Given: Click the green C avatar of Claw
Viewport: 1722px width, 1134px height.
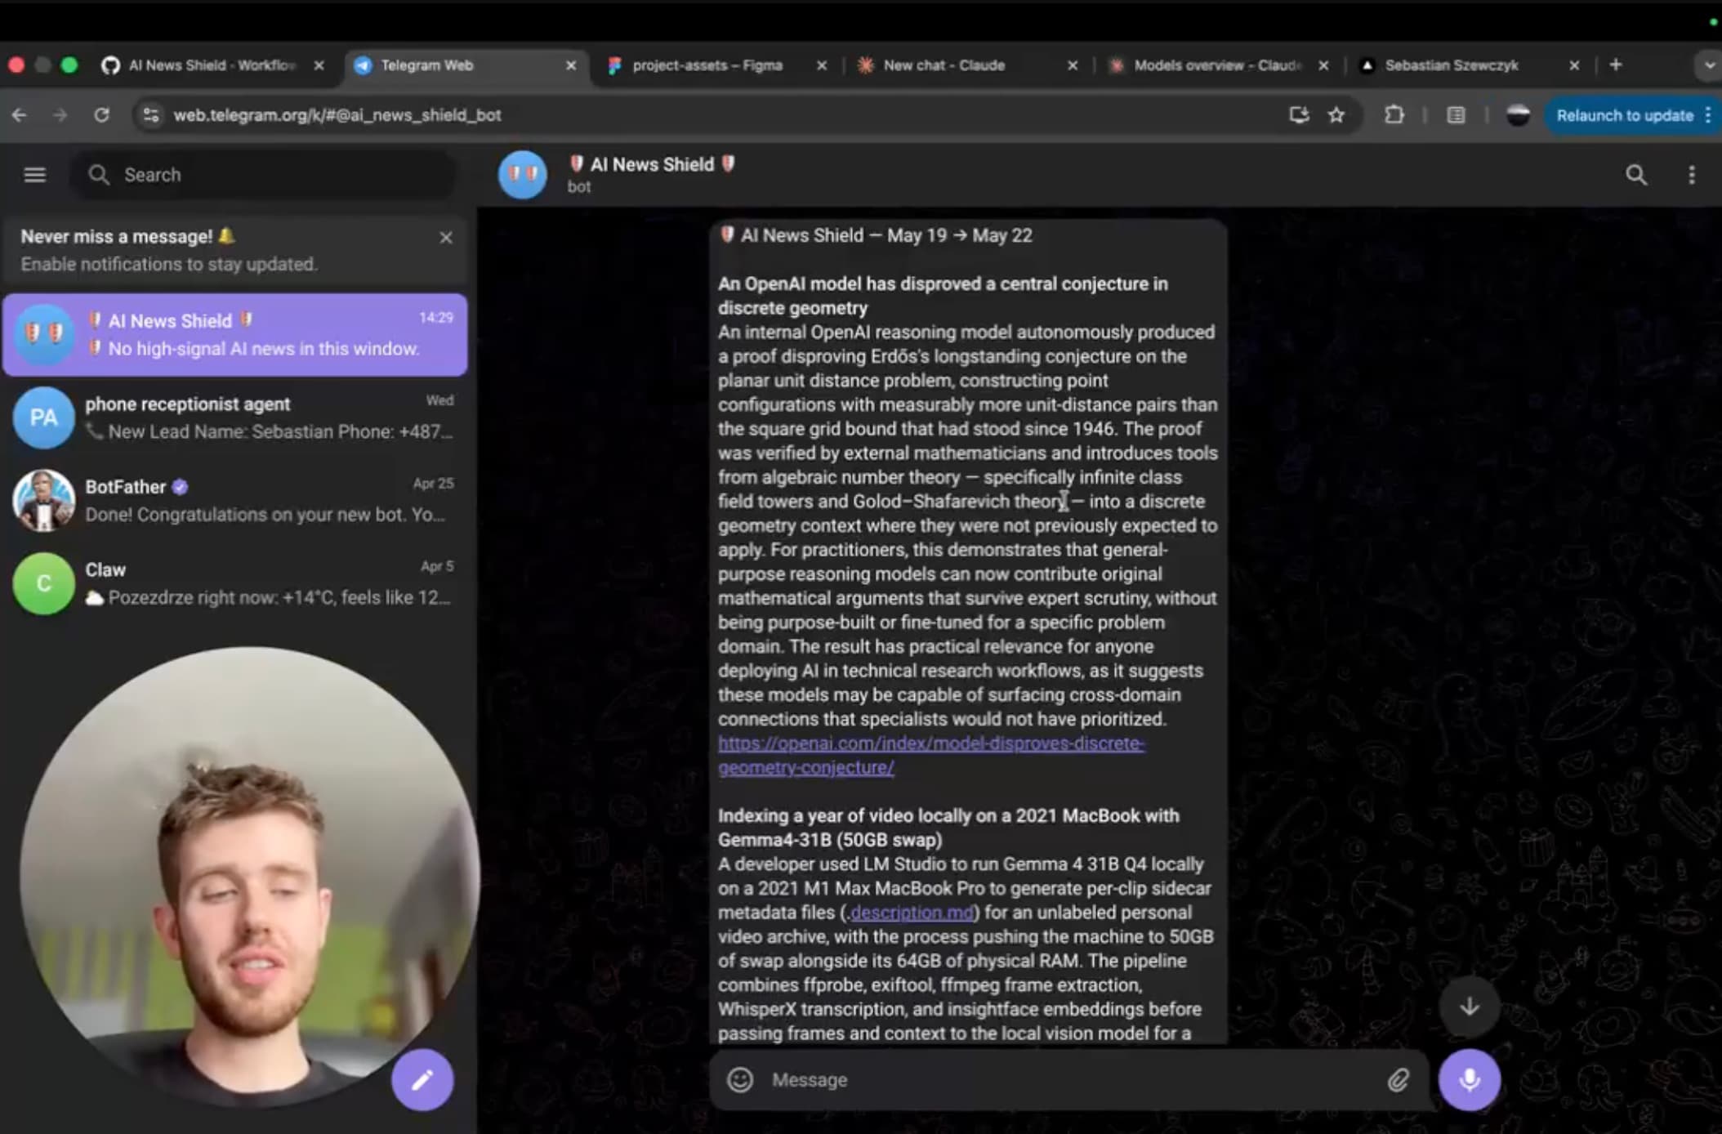Looking at the screenshot, I should tap(43, 583).
